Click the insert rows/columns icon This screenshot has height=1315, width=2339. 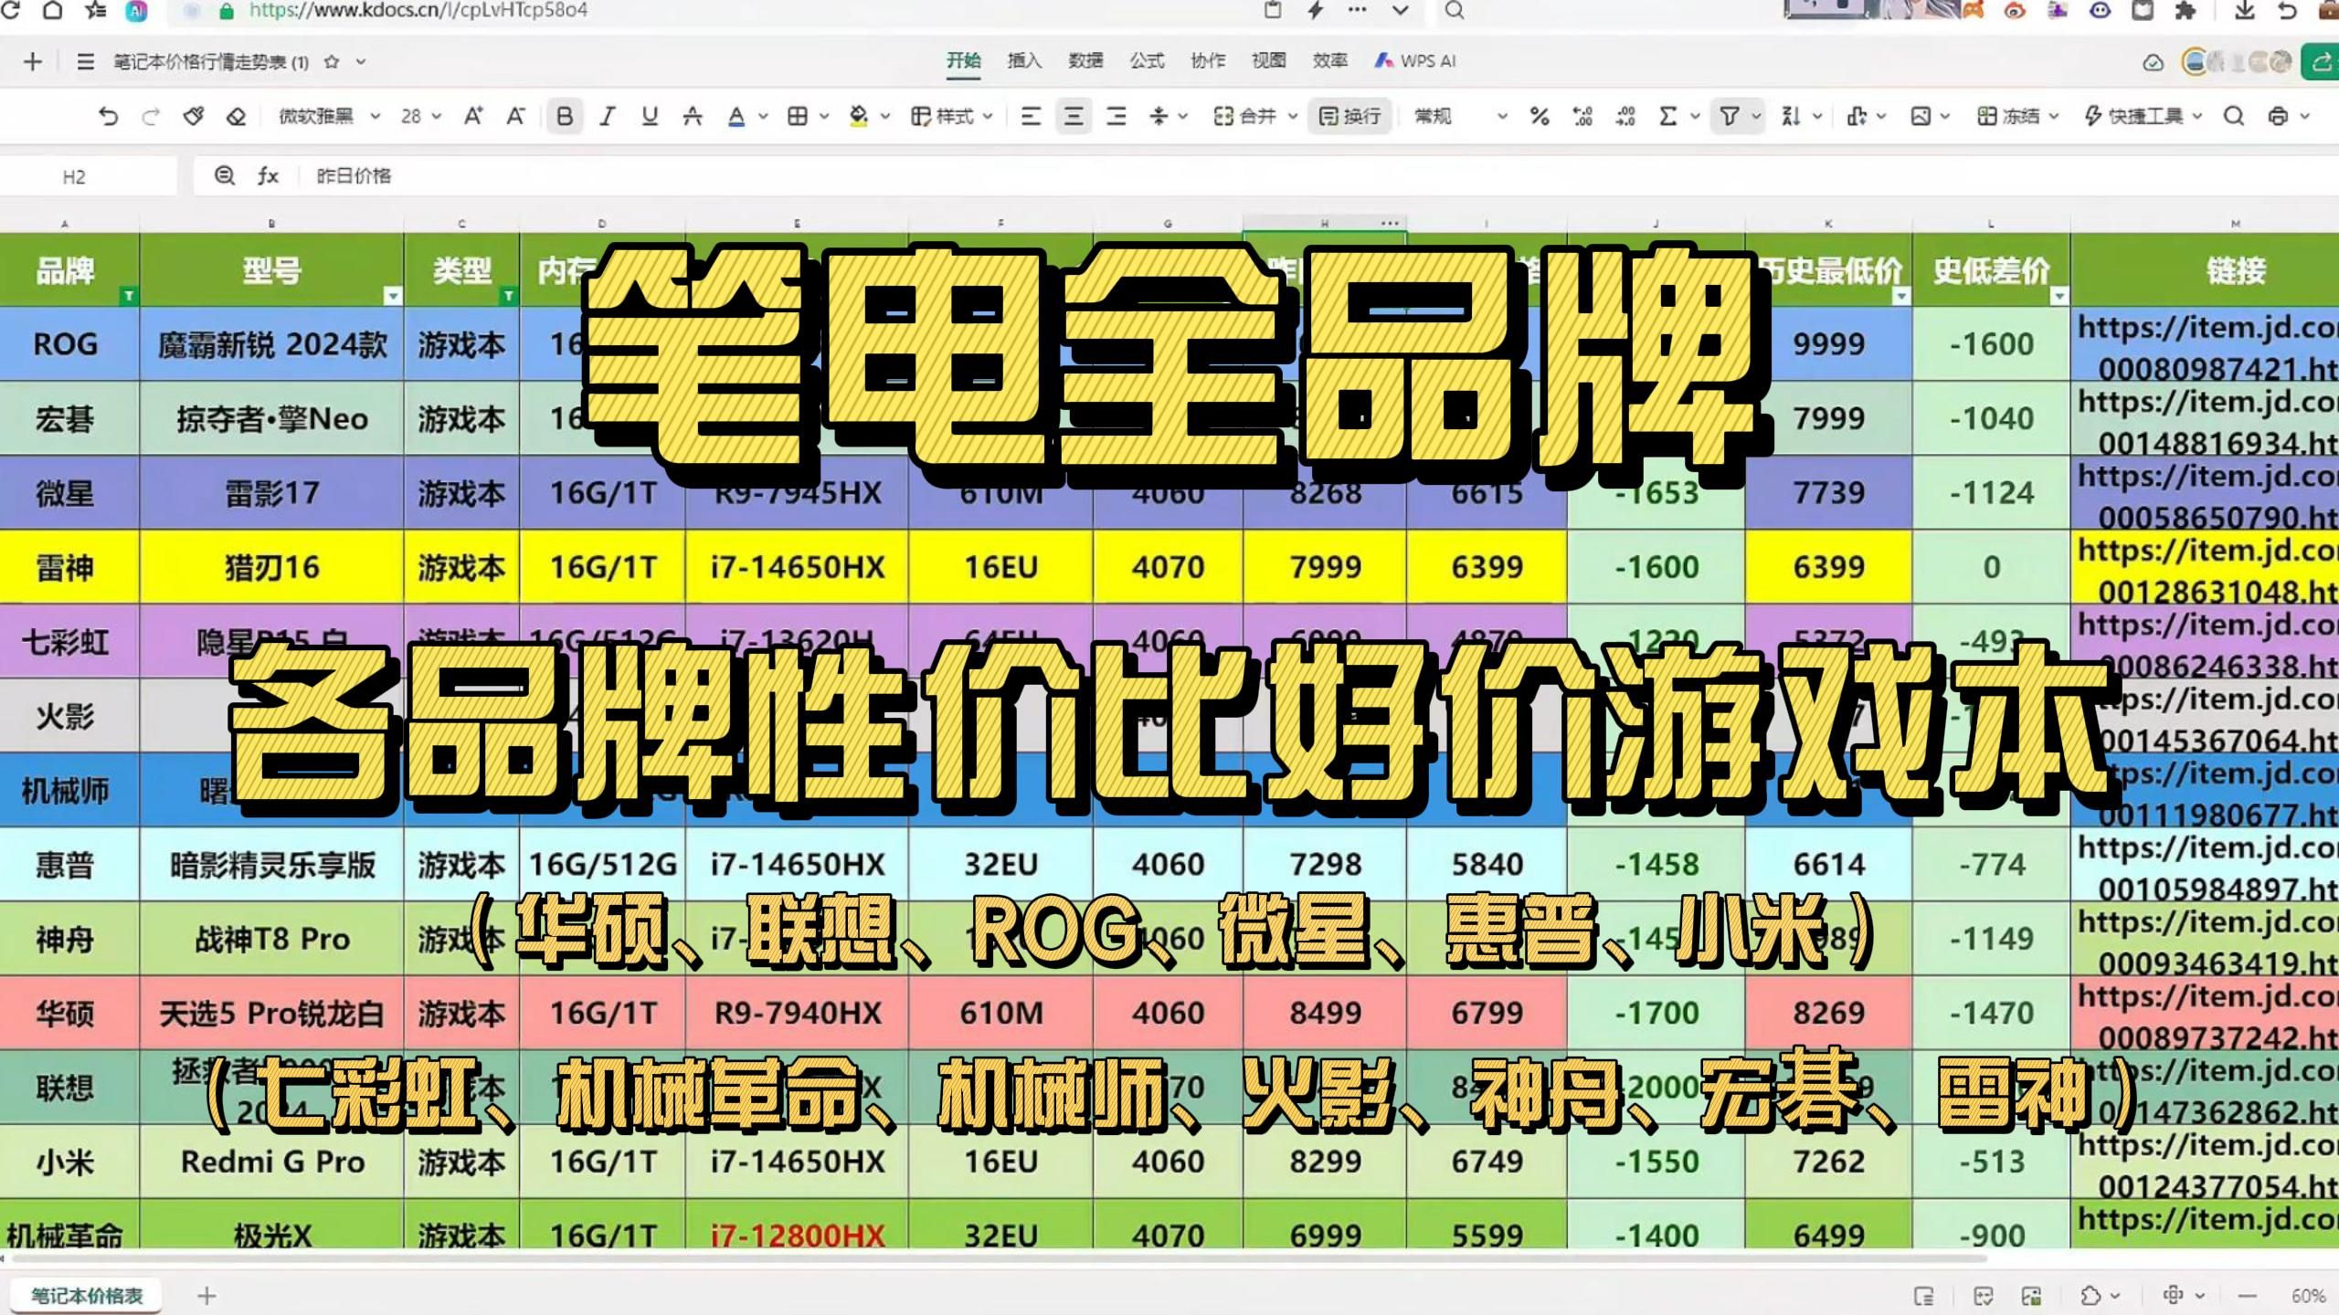pyautogui.click(x=1856, y=116)
